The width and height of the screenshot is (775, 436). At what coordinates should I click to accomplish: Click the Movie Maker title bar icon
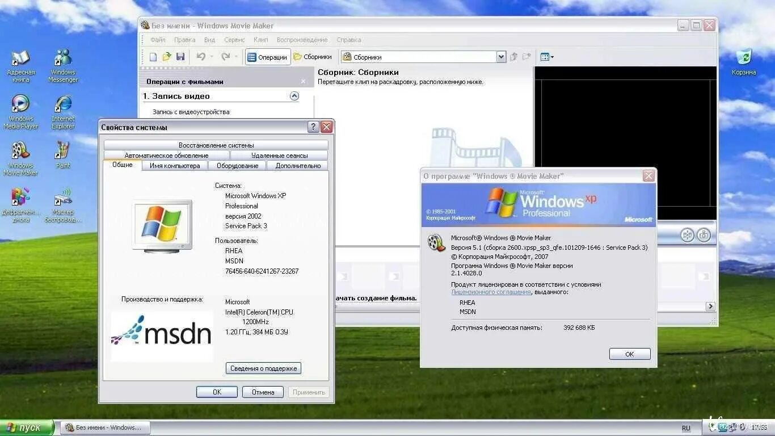pos(145,26)
